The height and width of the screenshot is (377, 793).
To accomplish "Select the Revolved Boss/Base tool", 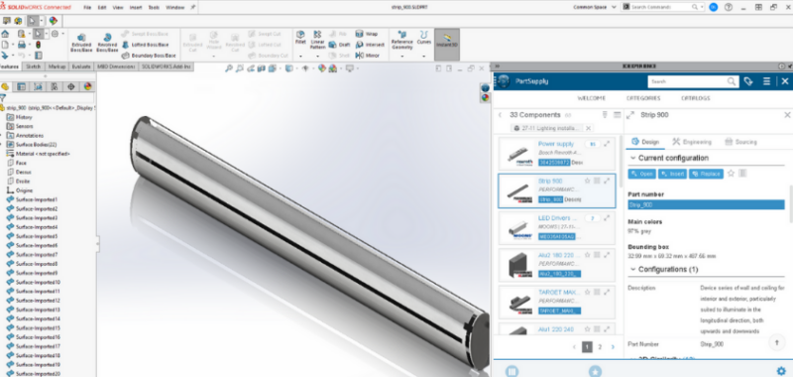I will [107, 44].
